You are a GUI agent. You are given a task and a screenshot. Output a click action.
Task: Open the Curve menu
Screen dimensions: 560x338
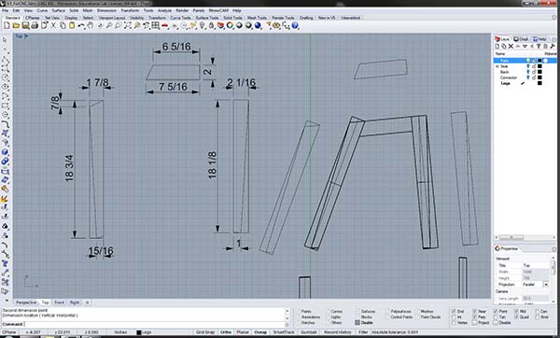point(42,10)
